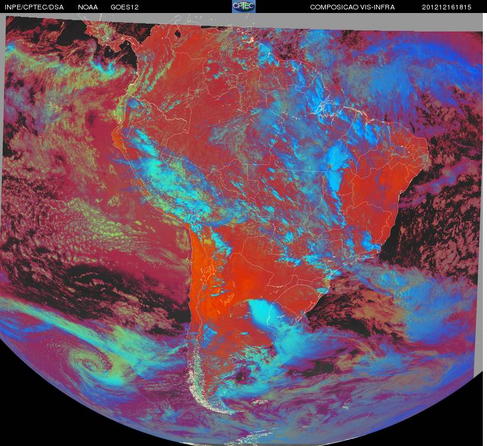Select the INPE/CPTEC/DSA header text
487x446 pixels.
[34, 7]
